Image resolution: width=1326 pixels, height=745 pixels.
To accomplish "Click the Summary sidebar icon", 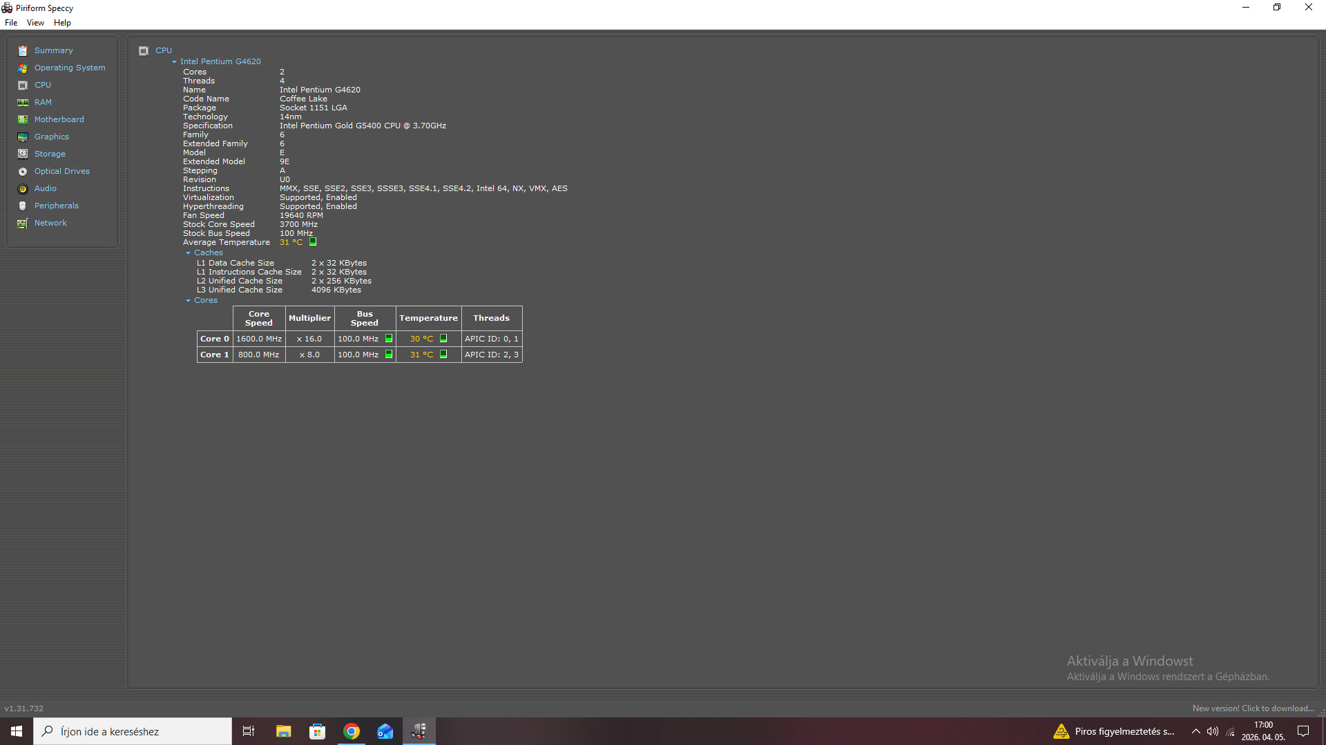I will click(x=23, y=50).
